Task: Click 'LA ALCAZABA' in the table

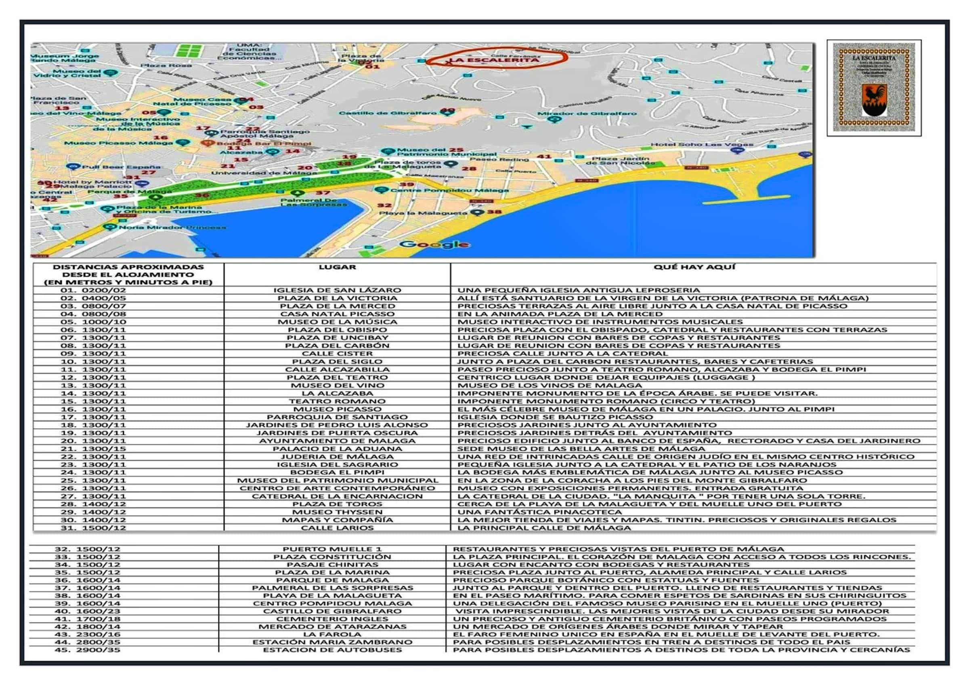Action: tap(337, 393)
